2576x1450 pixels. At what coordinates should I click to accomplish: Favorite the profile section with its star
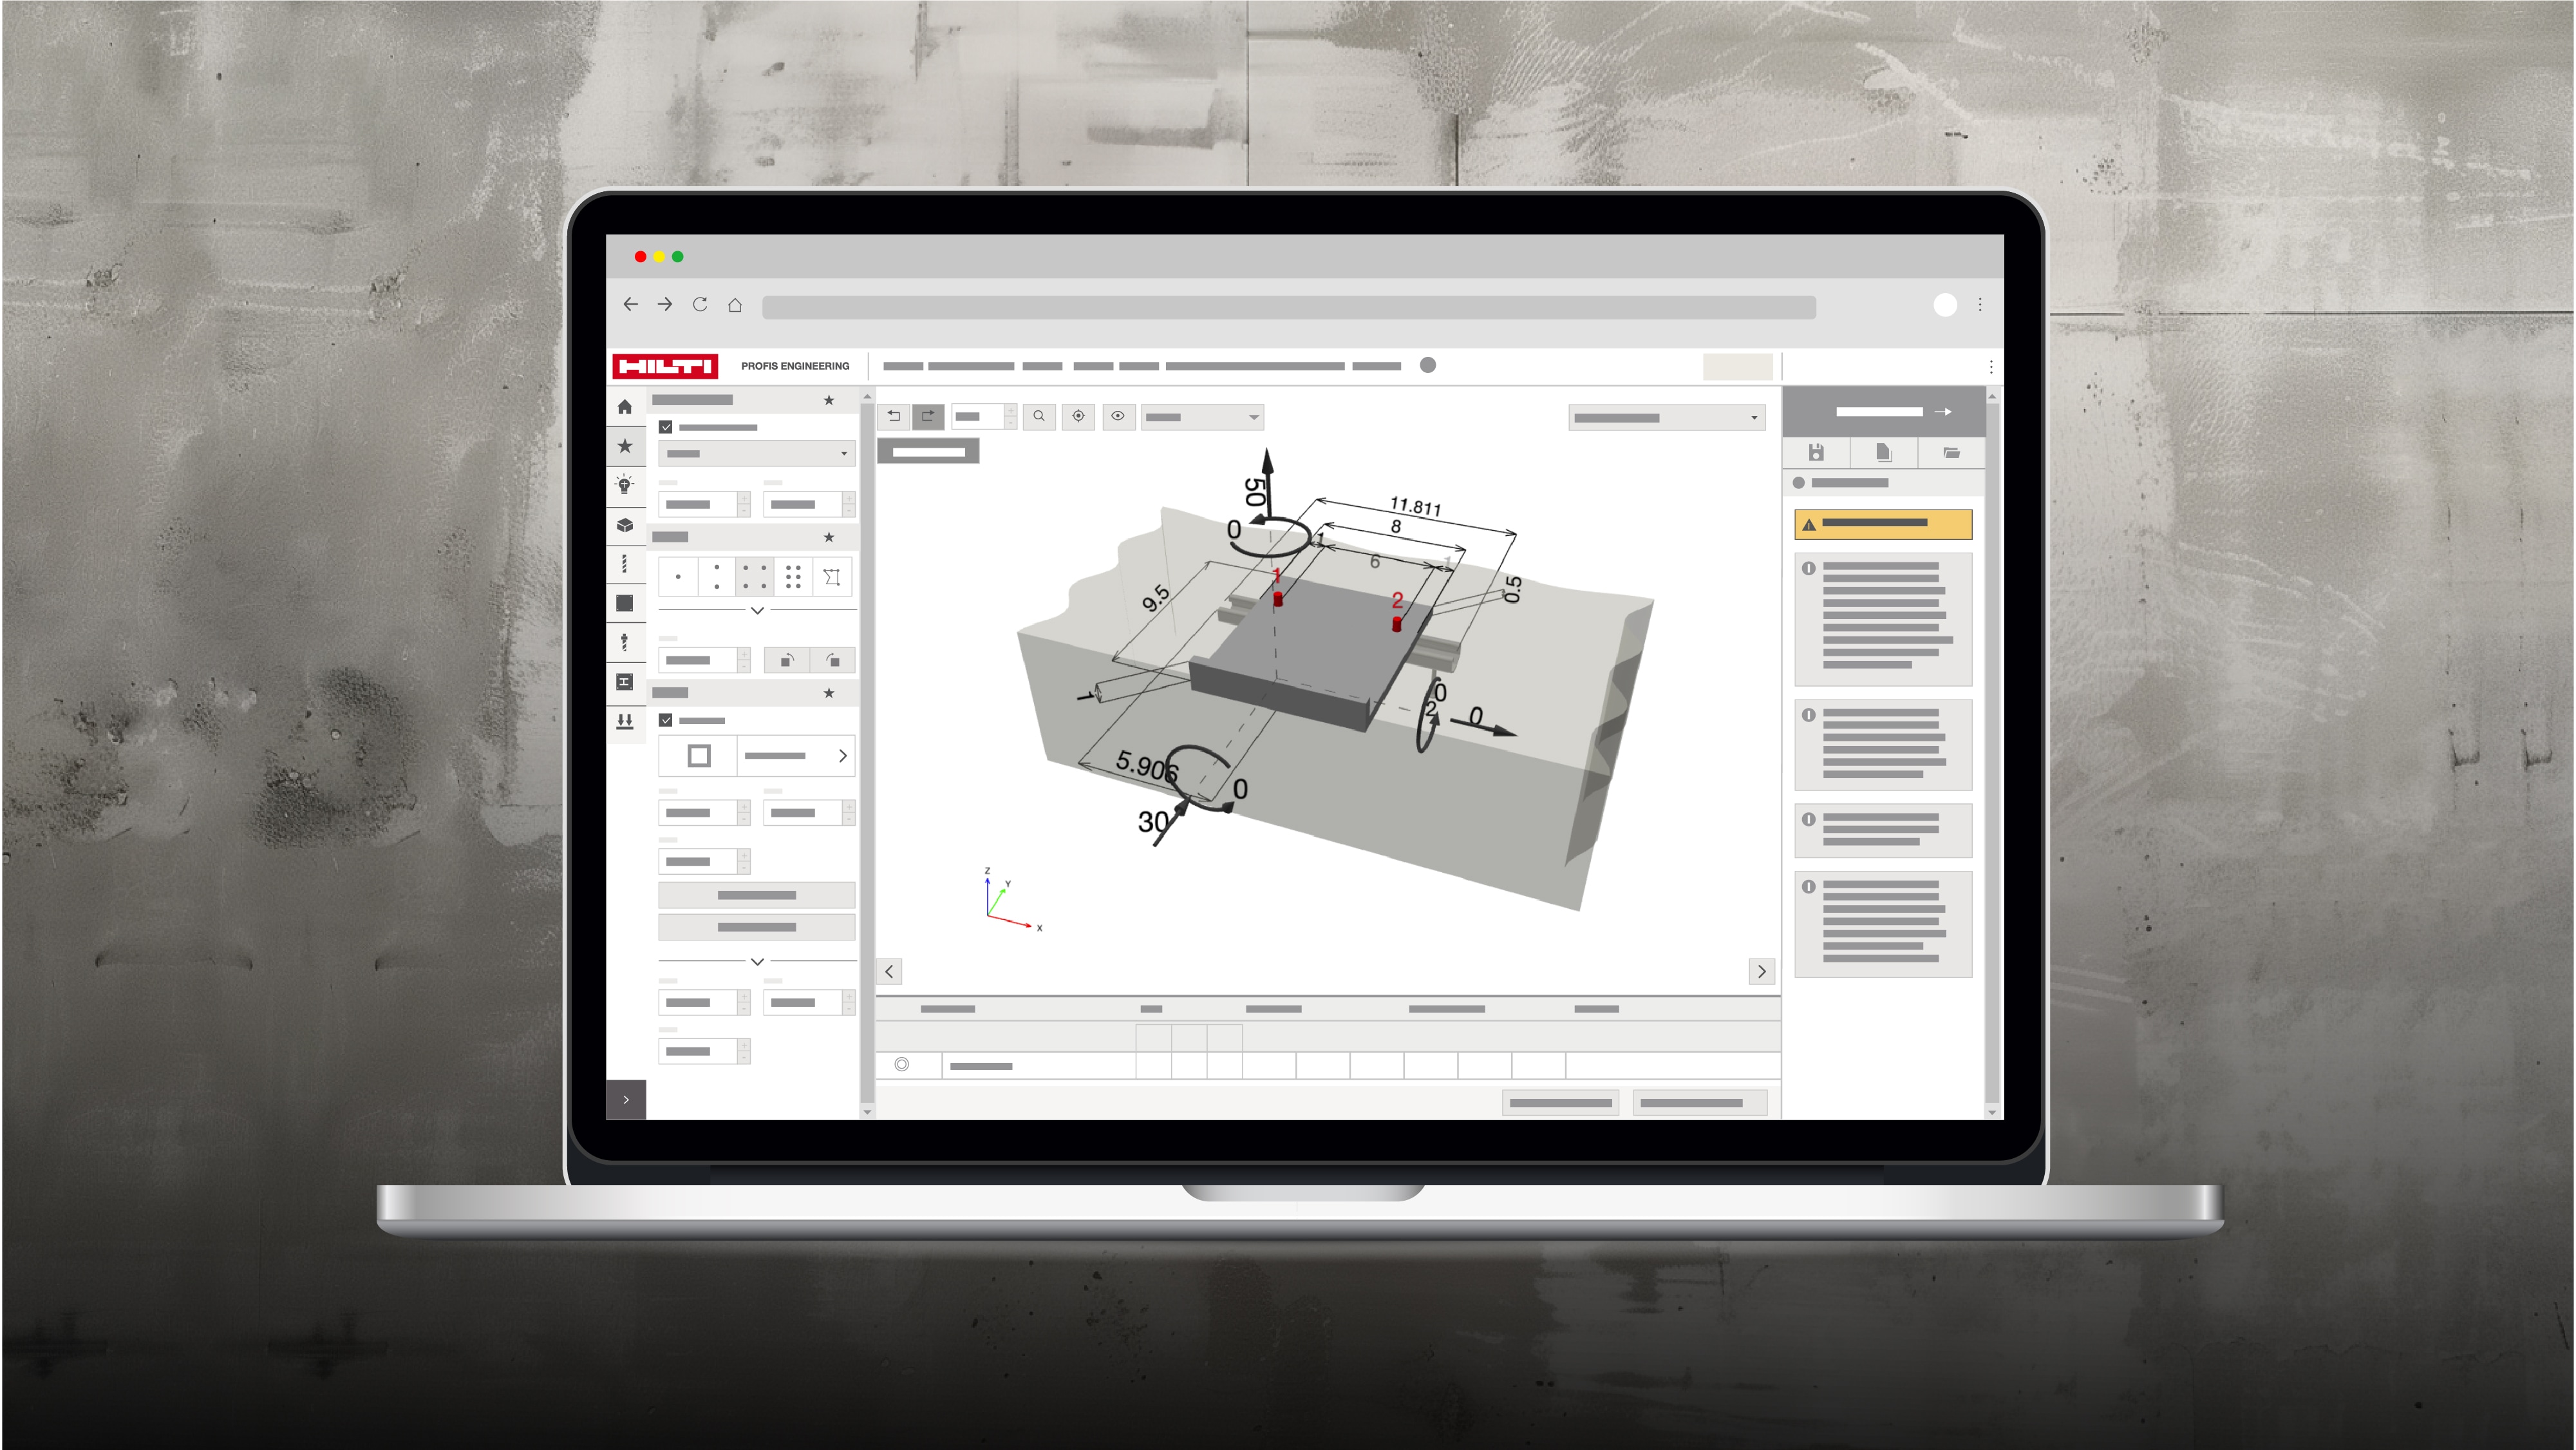coord(829,694)
